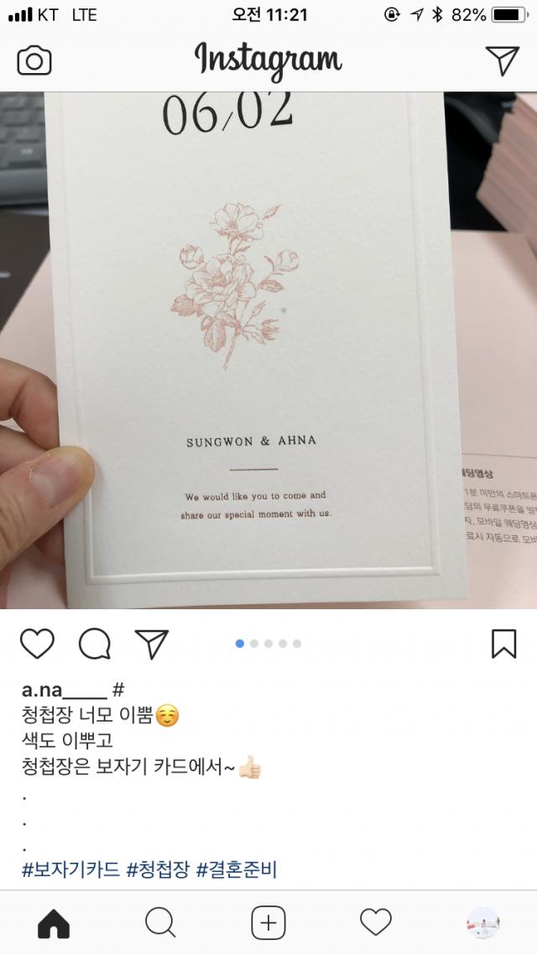Open a.na_____ profile username
The width and height of the screenshot is (537, 955).
[x=65, y=690]
